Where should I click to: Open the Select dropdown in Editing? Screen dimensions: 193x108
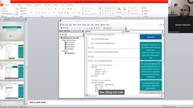[145, 13]
